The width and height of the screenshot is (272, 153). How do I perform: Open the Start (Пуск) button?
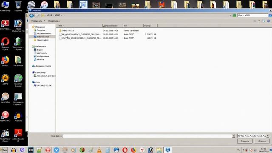pos(4,150)
